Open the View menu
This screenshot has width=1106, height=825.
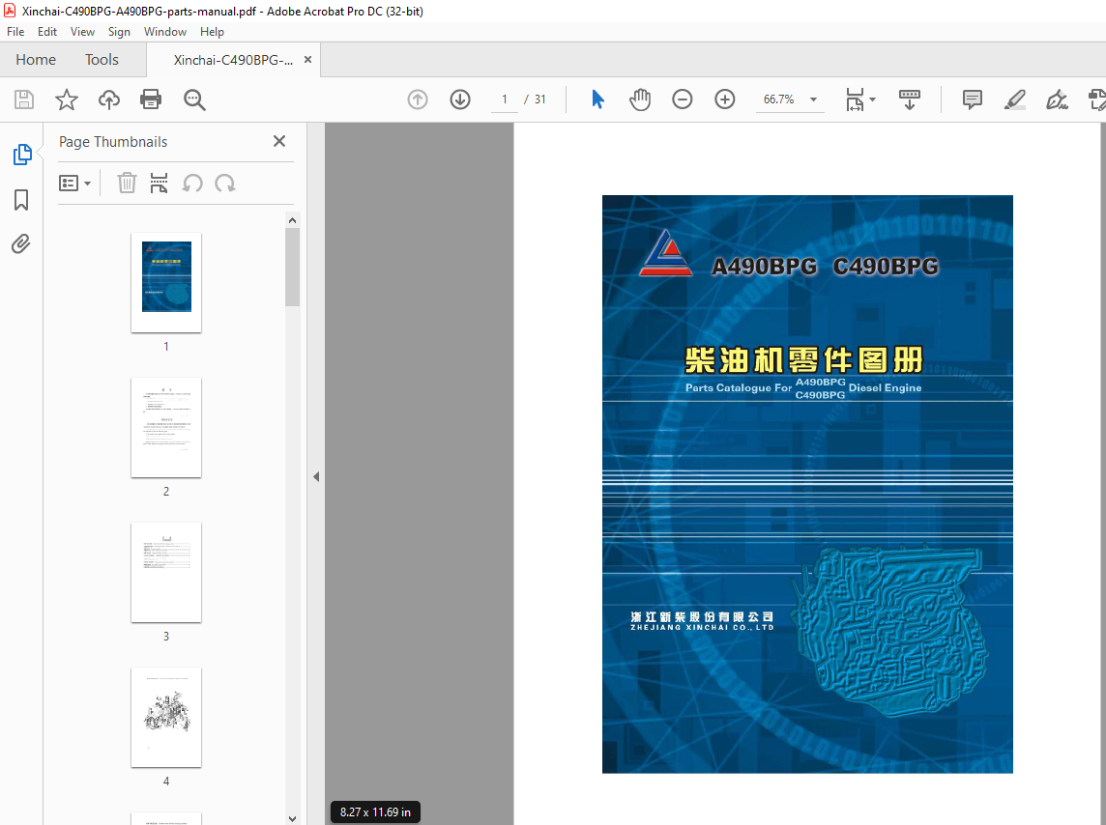point(82,32)
